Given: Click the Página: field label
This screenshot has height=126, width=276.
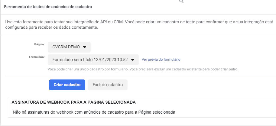Looking at the screenshot, I should 39,44.
